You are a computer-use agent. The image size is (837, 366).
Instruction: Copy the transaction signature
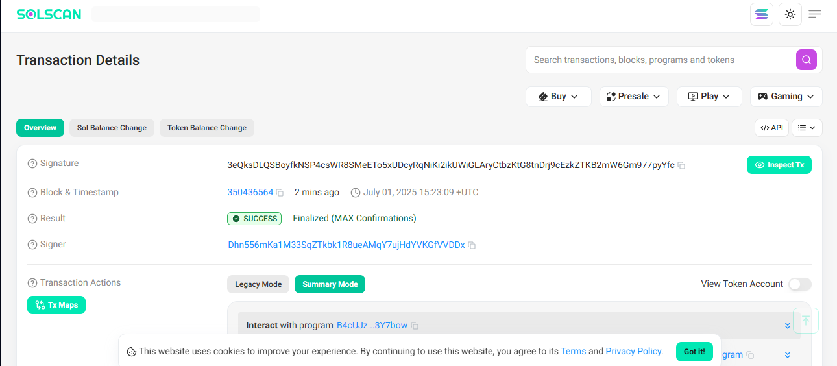pos(681,165)
